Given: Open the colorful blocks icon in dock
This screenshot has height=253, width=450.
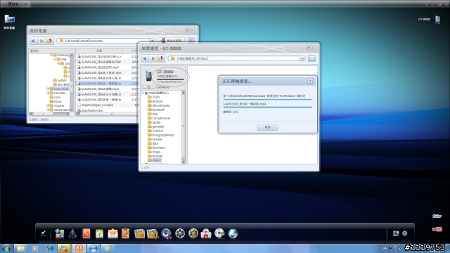Looking at the screenshot, I should click(x=59, y=233).
